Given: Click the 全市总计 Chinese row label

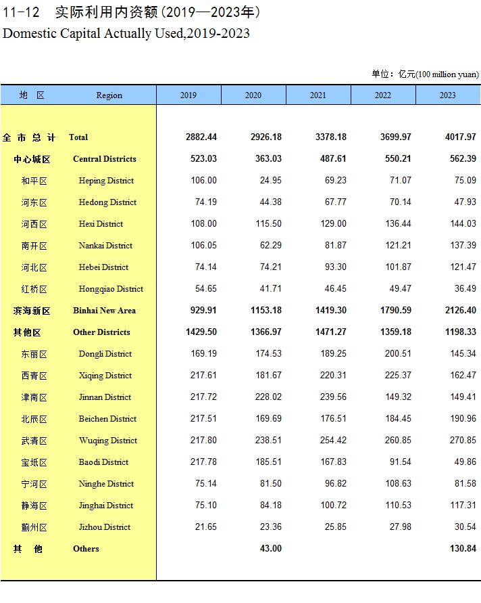Looking at the screenshot, I should [x=29, y=137].
